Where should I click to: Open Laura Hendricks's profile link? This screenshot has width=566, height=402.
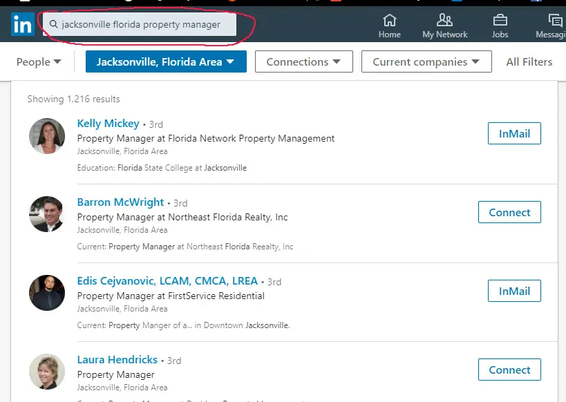(x=117, y=359)
